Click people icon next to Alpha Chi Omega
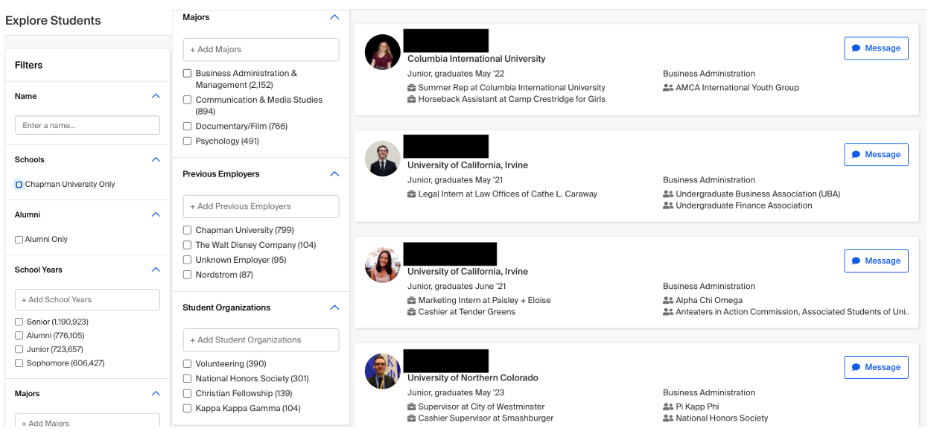This screenshot has width=928, height=443. coord(668,301)
